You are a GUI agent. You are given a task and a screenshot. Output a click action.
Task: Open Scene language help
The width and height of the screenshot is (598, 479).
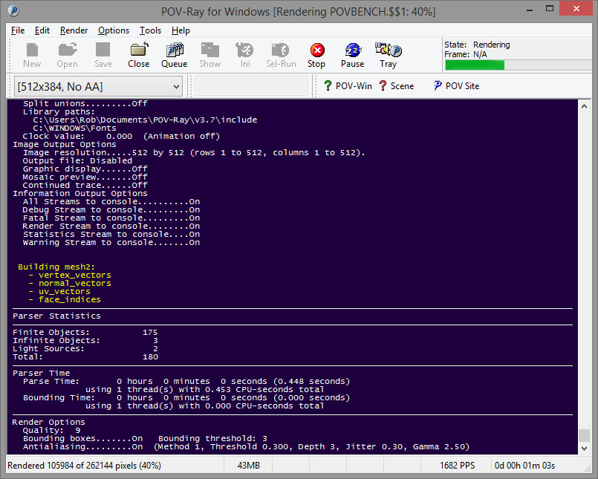(397, 86)
